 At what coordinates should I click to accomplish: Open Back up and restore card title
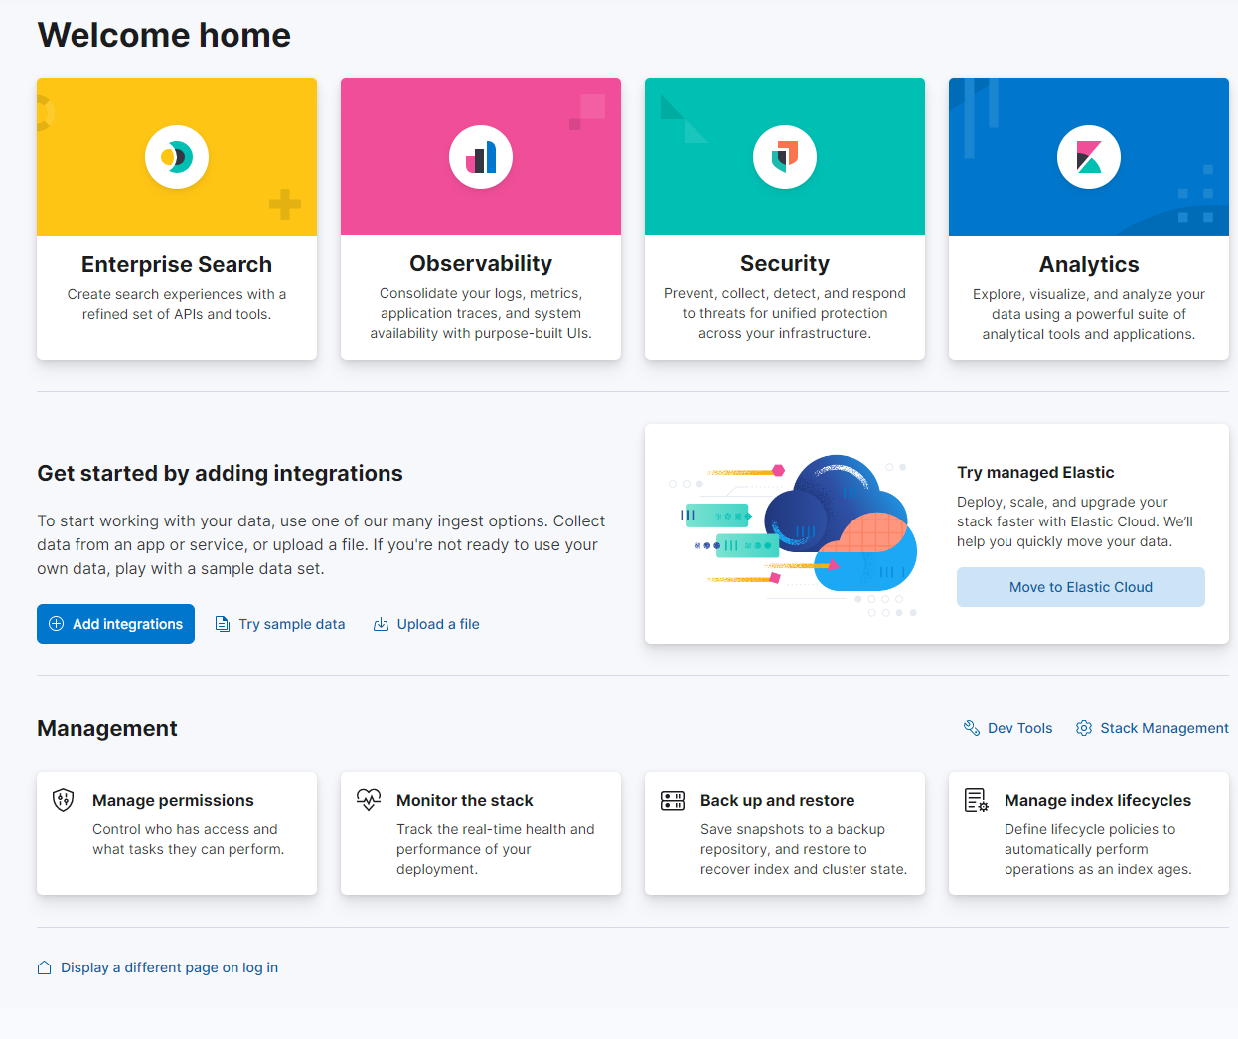coord(777,800)
